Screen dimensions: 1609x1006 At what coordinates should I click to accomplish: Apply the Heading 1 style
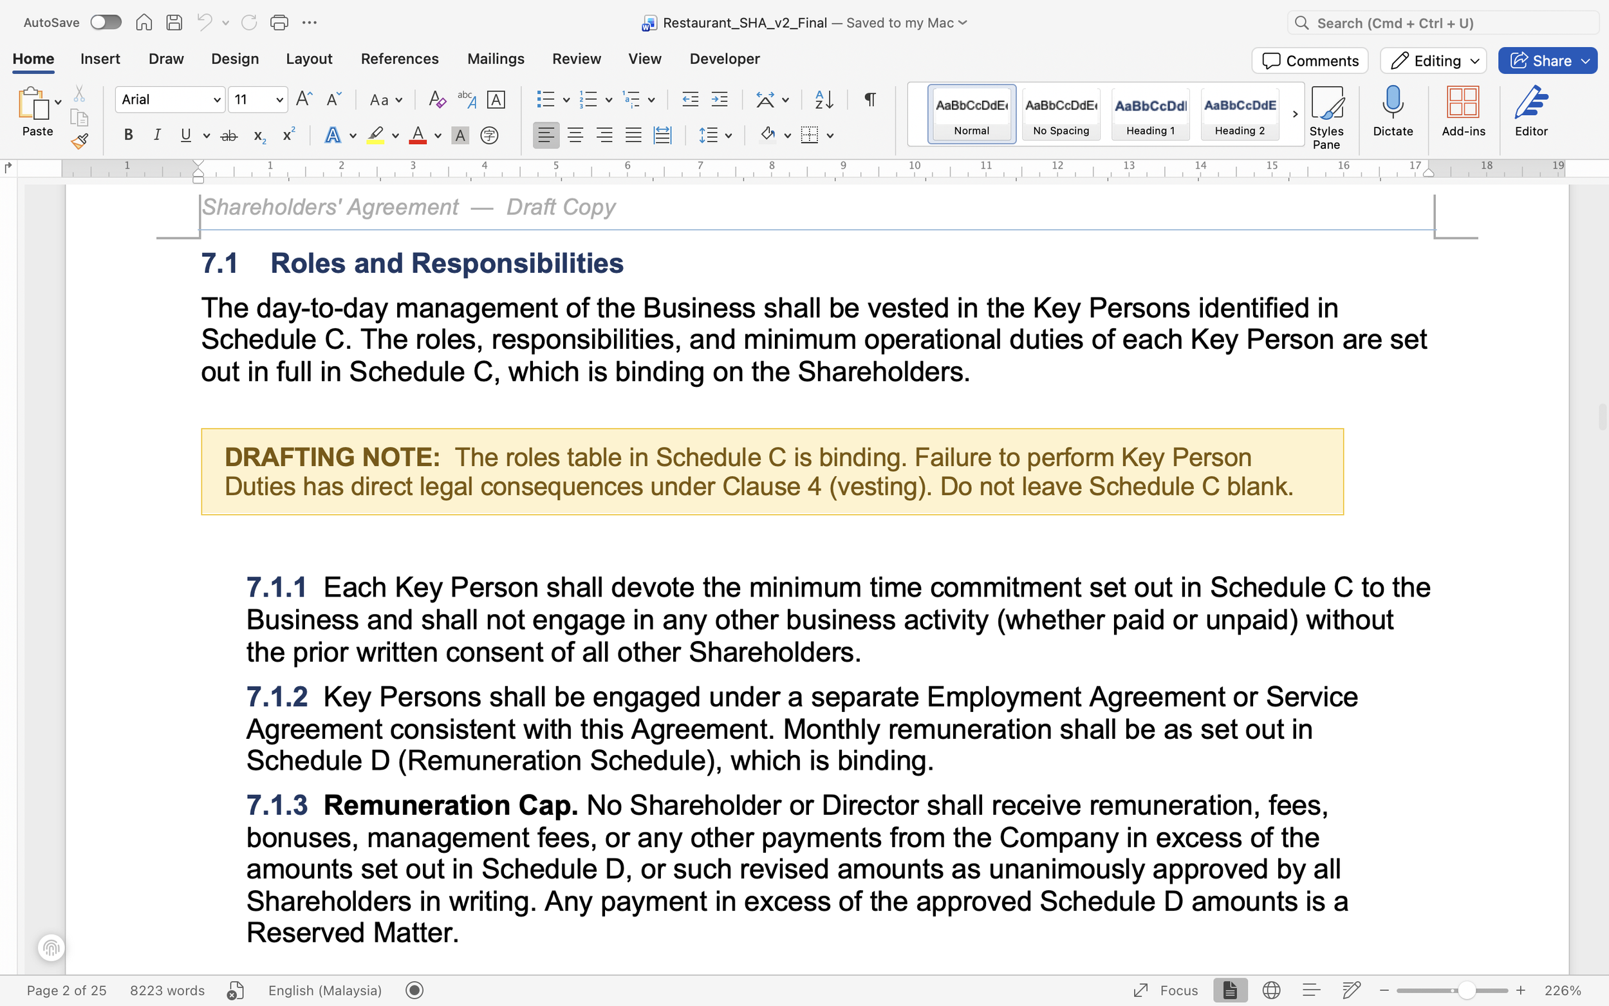coord(1151,114)
